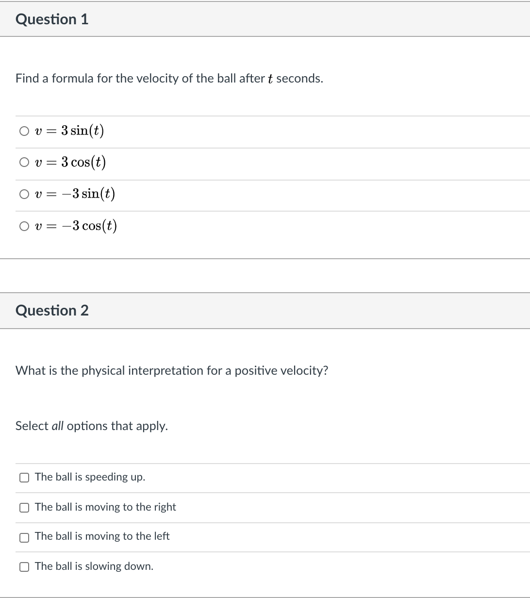Toggle the 'The ball is slowing down' checkbox

click(24, 567)
